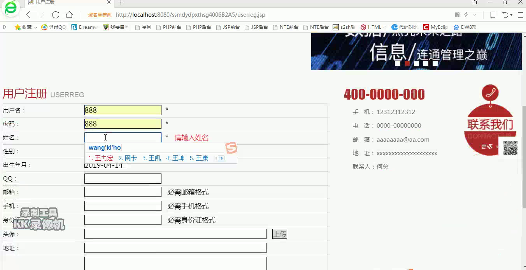
Task: Select the red active banner dot
Action: pos(407,63)
